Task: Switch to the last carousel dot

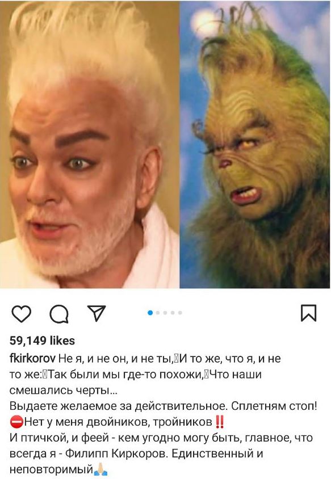Action: tap(180, 313)
